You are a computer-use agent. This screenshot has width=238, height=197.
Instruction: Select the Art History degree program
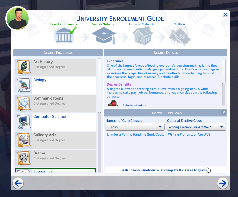point(56,67)
